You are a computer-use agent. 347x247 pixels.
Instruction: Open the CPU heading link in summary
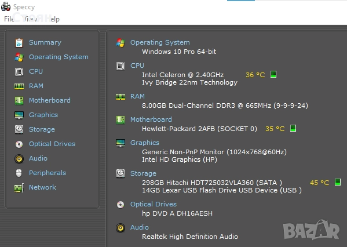click(x=137, y=66)
